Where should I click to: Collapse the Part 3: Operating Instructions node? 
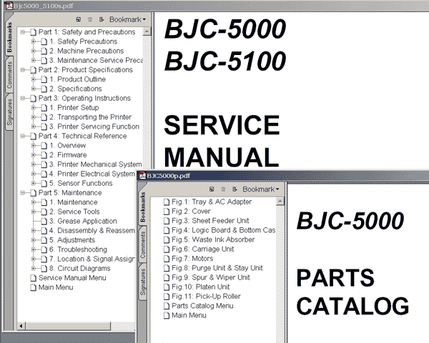point(23,98)
